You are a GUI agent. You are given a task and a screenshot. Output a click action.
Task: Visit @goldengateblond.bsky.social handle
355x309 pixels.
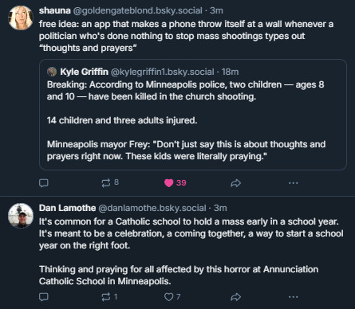[x=137, y=10]
